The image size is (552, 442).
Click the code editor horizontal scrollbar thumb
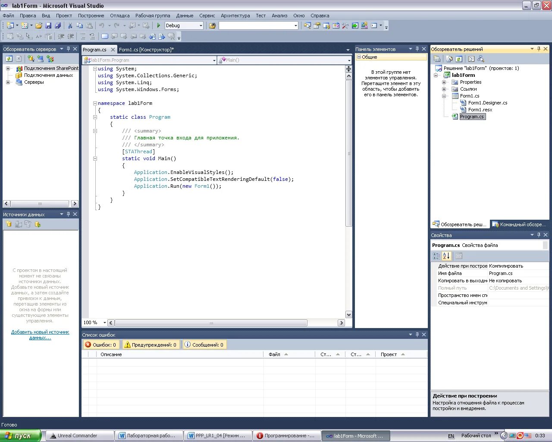coord(211,323)
